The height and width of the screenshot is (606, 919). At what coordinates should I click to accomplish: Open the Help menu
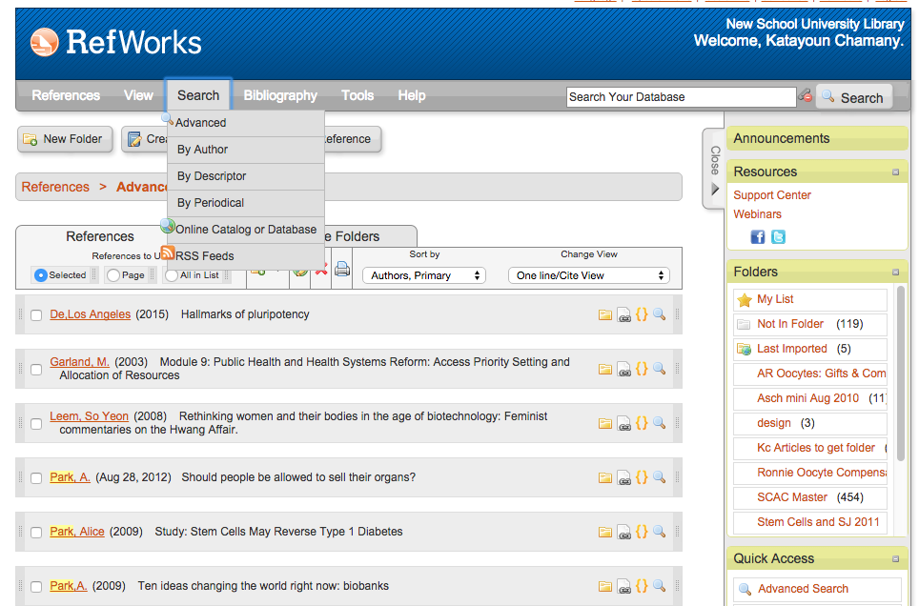click(412, 95)
